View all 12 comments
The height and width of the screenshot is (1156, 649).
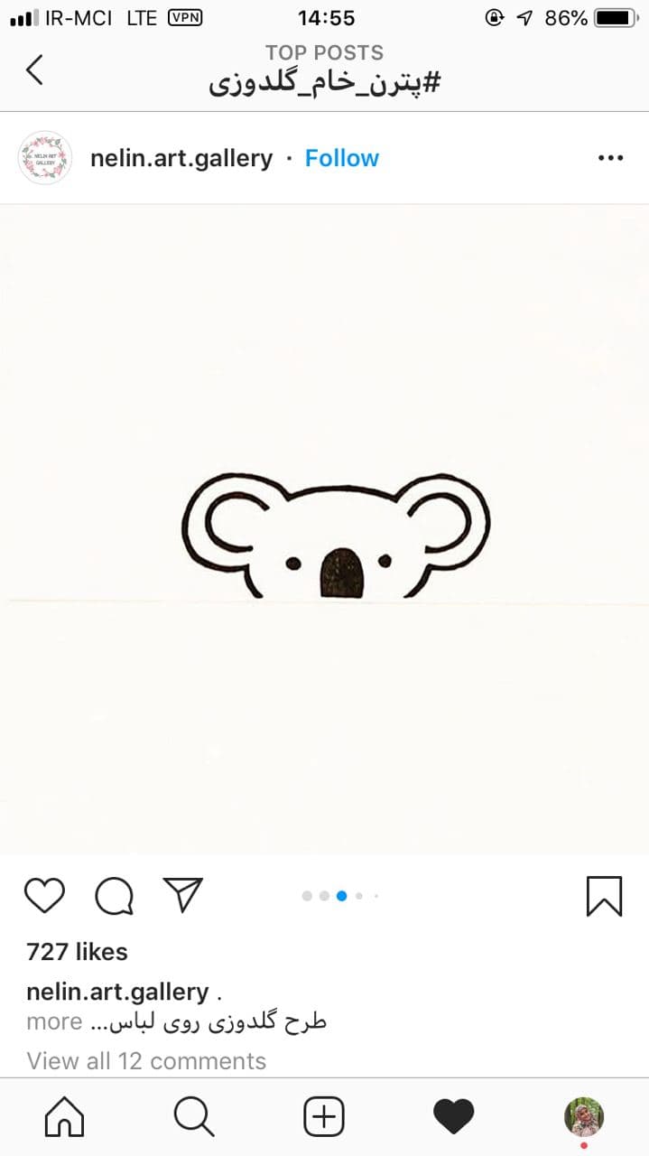[146, 1060]
